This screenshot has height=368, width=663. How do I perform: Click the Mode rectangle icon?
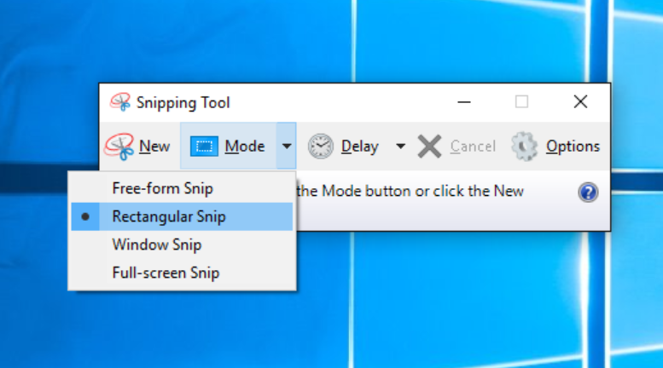[204, 147]
